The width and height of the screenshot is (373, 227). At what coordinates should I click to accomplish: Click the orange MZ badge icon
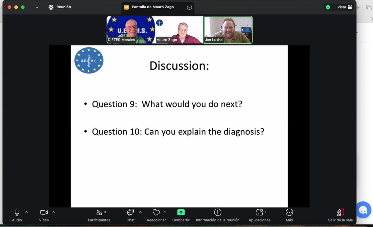[x=126, y=7]
